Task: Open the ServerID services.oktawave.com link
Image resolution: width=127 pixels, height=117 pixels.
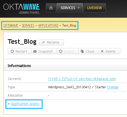Action: pos(82,79)
